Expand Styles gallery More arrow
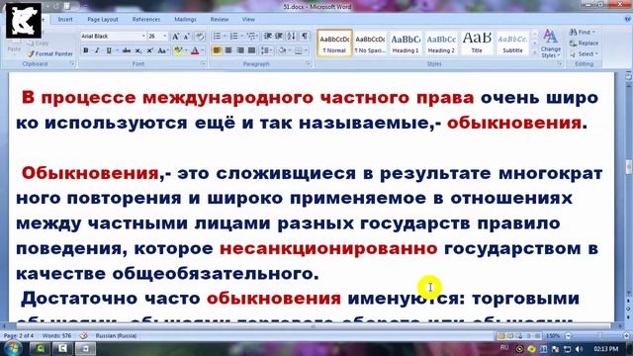The height and width of the screenshot is (356, 633). click(535, 52)
